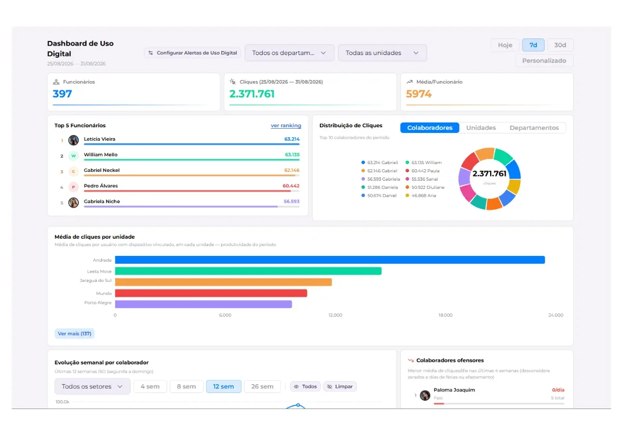Click the crossed-eye icon on the Limpar button

(x=330, y=387)
